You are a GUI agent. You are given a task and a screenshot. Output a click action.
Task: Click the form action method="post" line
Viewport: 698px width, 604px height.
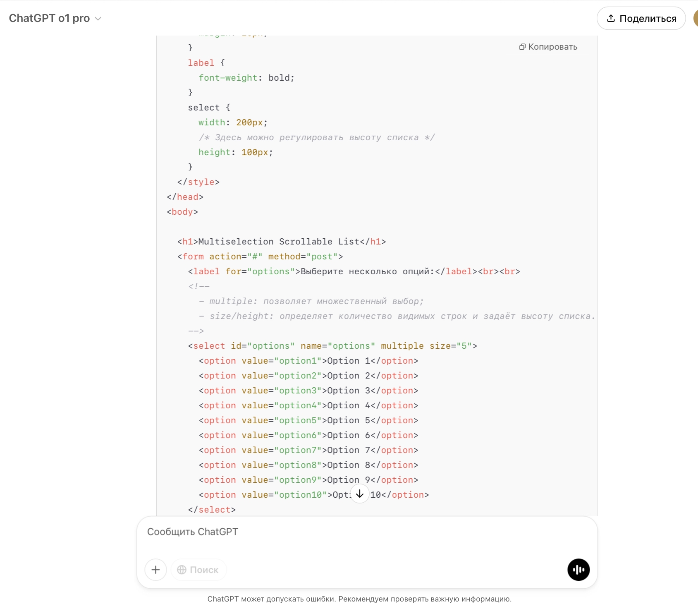coord(260,256)
